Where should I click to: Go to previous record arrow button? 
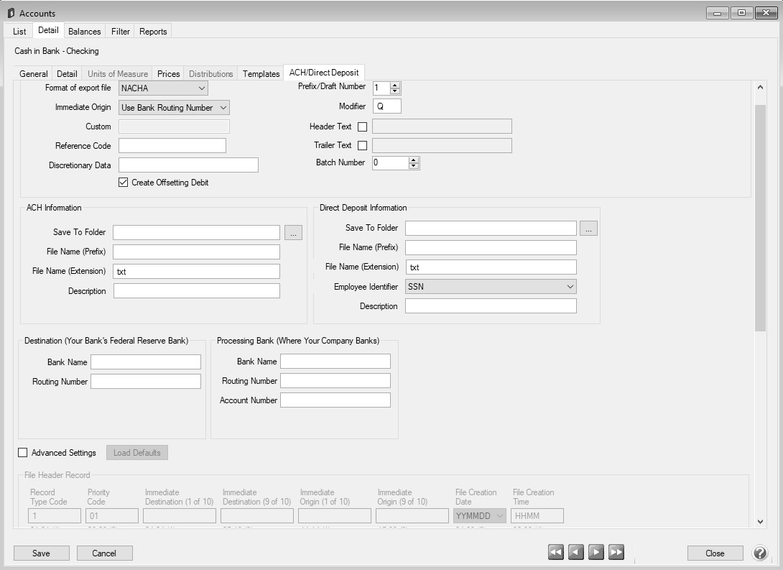[x=575, y=552]
